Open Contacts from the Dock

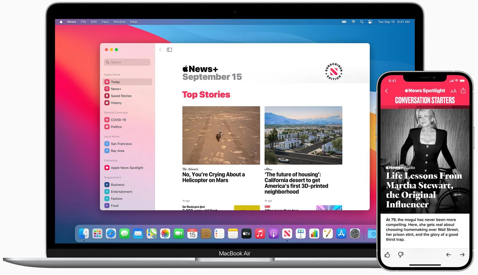(206, 234)
